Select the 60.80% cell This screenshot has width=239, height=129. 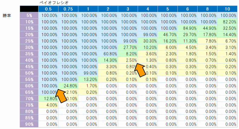pos(108,54)
